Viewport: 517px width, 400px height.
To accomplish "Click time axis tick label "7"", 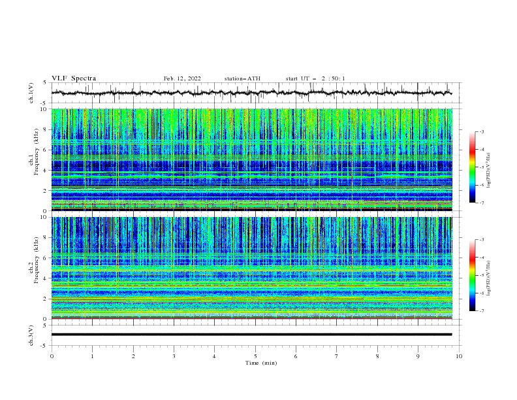I will tap(337, 356).
